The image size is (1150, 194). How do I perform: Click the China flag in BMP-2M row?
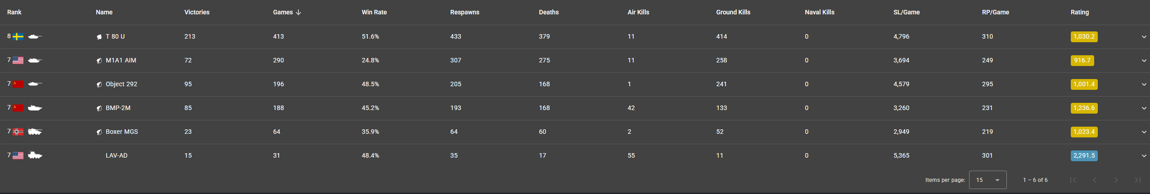(x=18, y=108)
